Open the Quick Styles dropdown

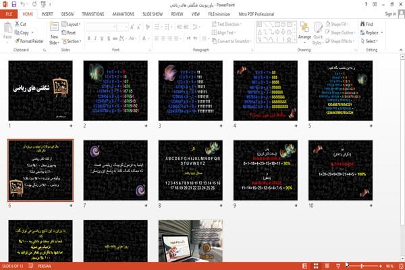(318, 34)
